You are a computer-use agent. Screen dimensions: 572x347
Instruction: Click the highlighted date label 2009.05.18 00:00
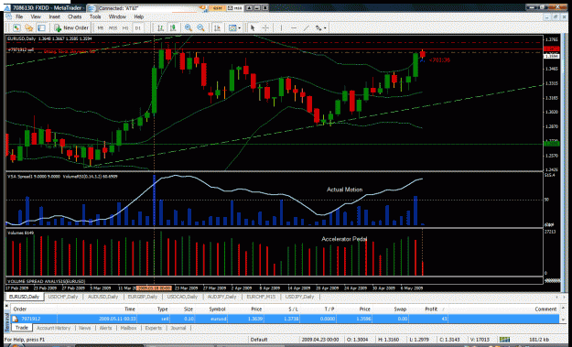pyautogui.click(x=154, y=287)
